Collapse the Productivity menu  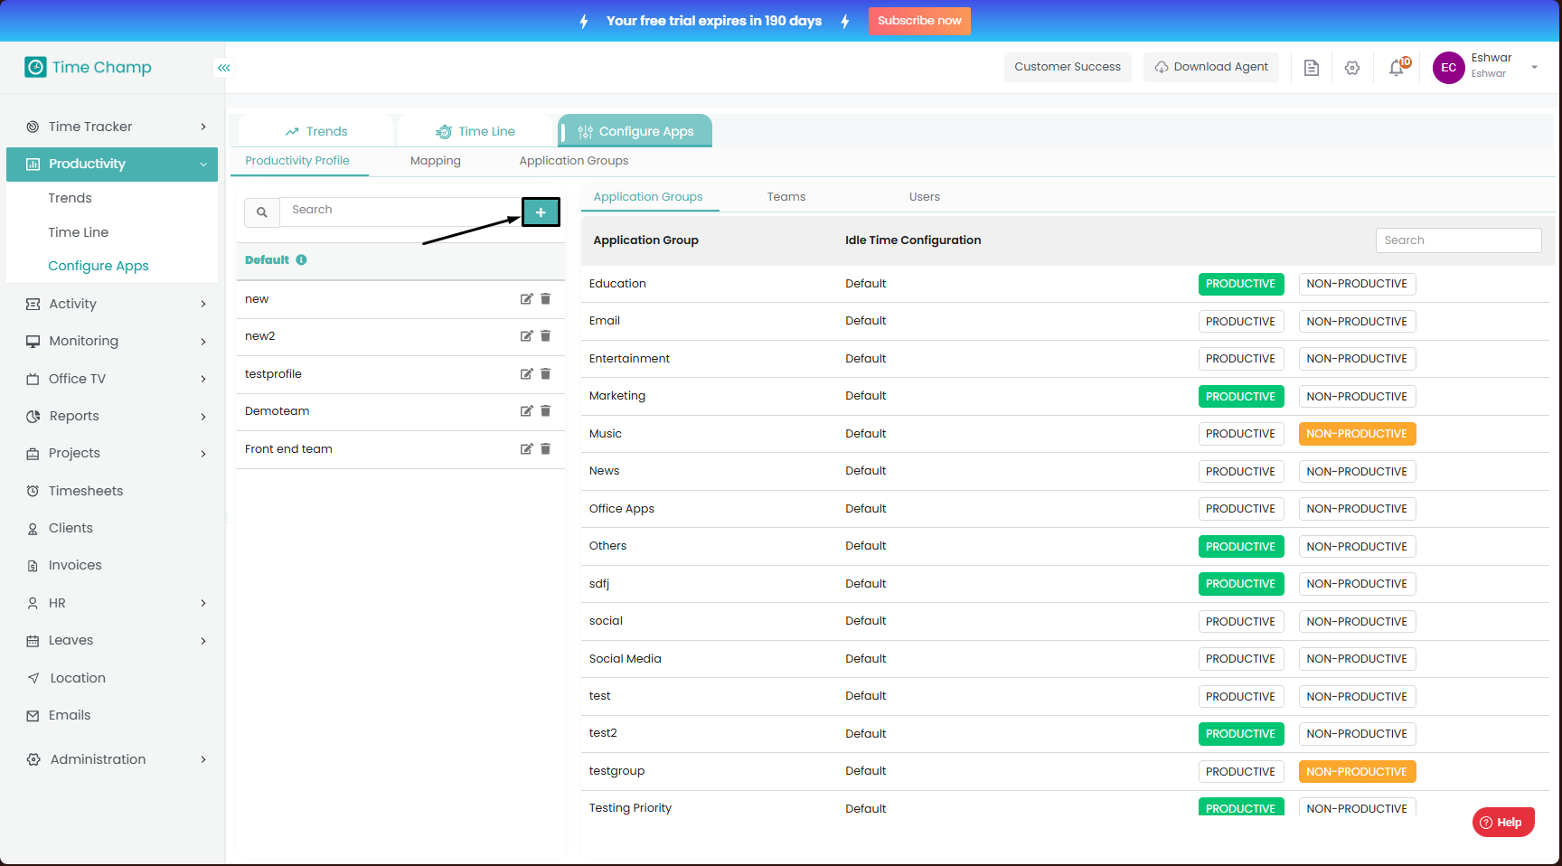112,165
